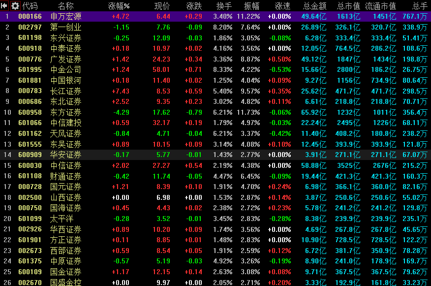
Task: Sort by 总市值 column header
Action: tap(348, 6)
